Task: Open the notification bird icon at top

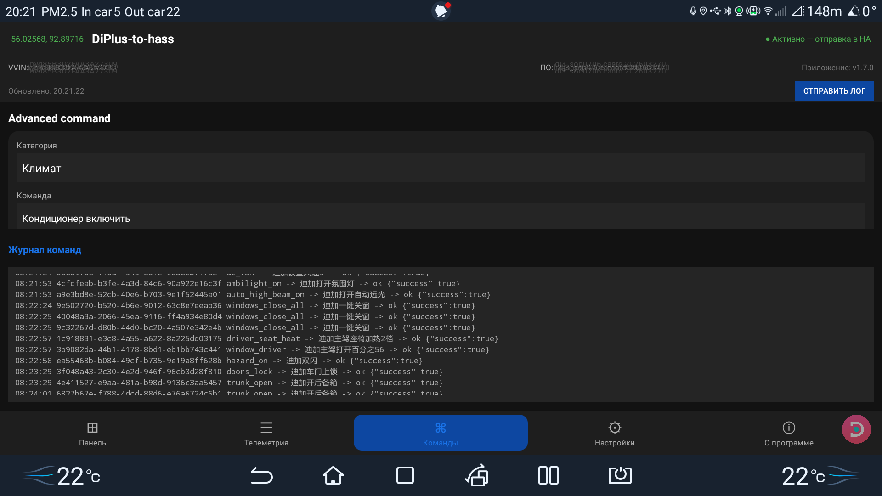Action: 441,11
